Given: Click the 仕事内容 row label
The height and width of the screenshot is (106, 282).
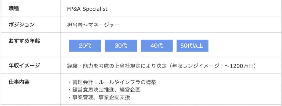Looking at the screenshot, I should [19, 82].
